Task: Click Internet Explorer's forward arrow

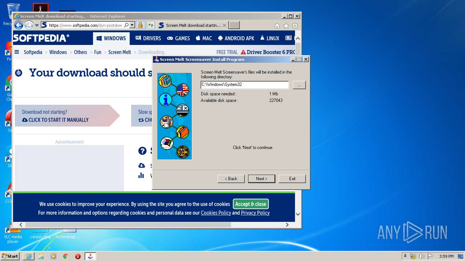Action: coord(29,25)
